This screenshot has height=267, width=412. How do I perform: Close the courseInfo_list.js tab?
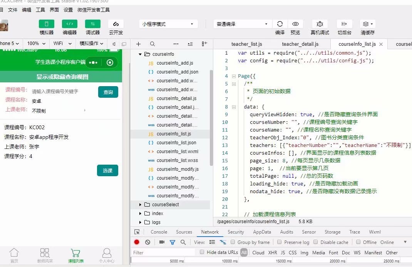tap(381, 44)
